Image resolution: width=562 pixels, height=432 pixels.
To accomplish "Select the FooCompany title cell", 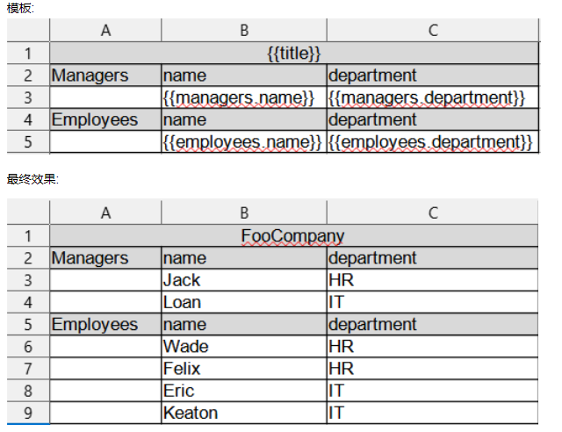I will [293, 235].
